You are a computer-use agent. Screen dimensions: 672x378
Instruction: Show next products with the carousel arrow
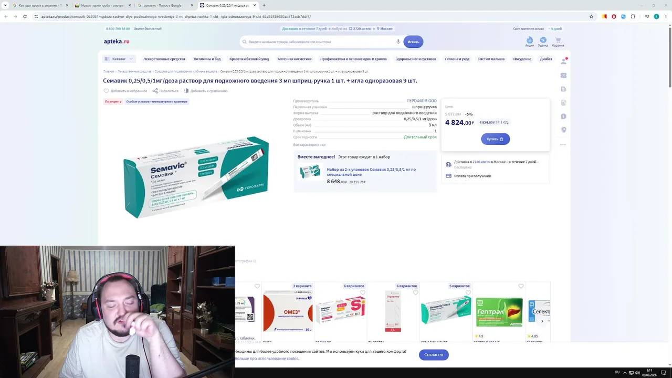pos(542,321)
